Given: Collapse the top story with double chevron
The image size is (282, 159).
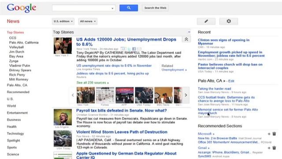Looking at the screenshot, I should [186, 39].
